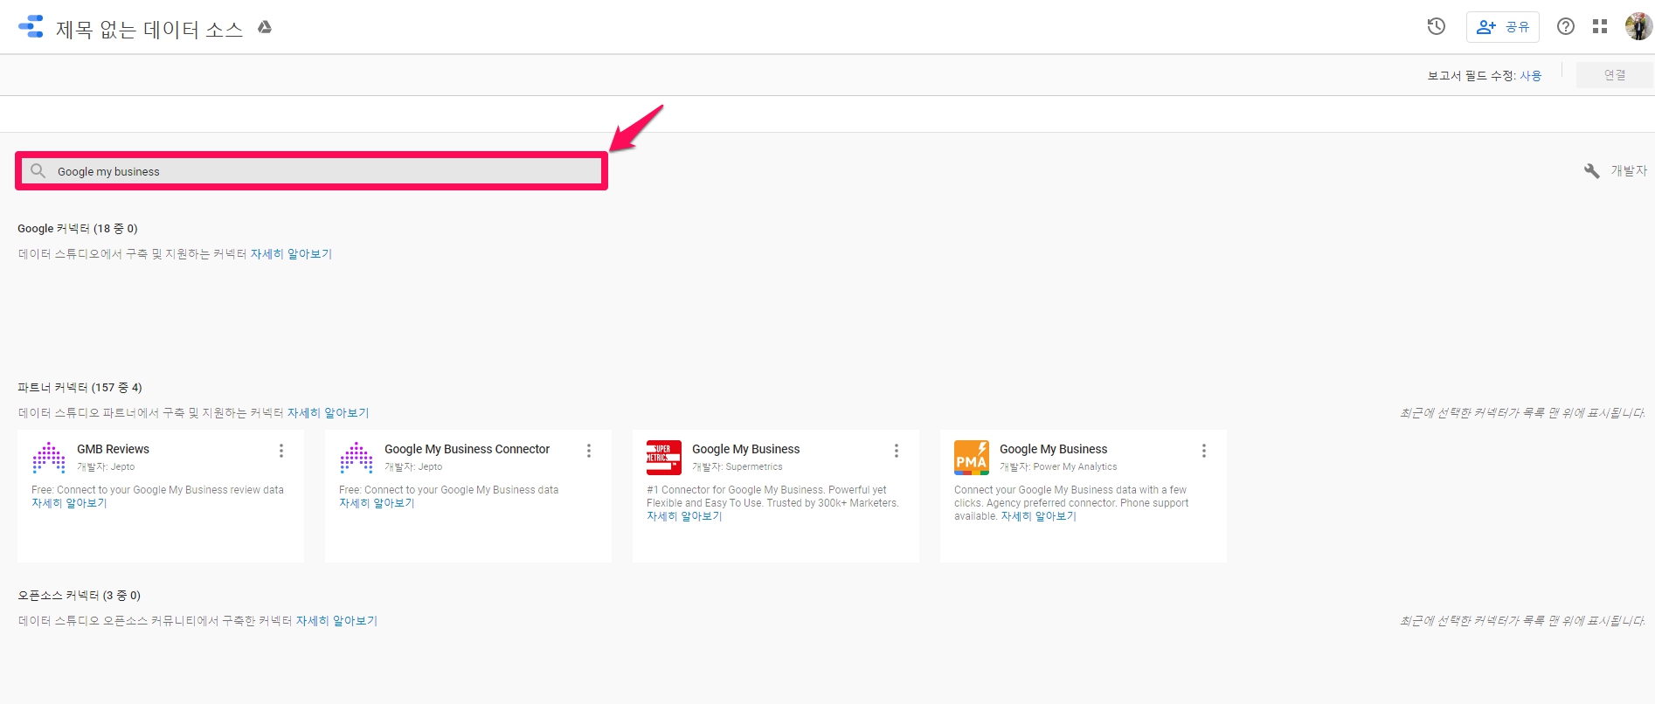Open the Google apps grid icon
Screen dimensions: 1655x704
[x=1600, y=27]
